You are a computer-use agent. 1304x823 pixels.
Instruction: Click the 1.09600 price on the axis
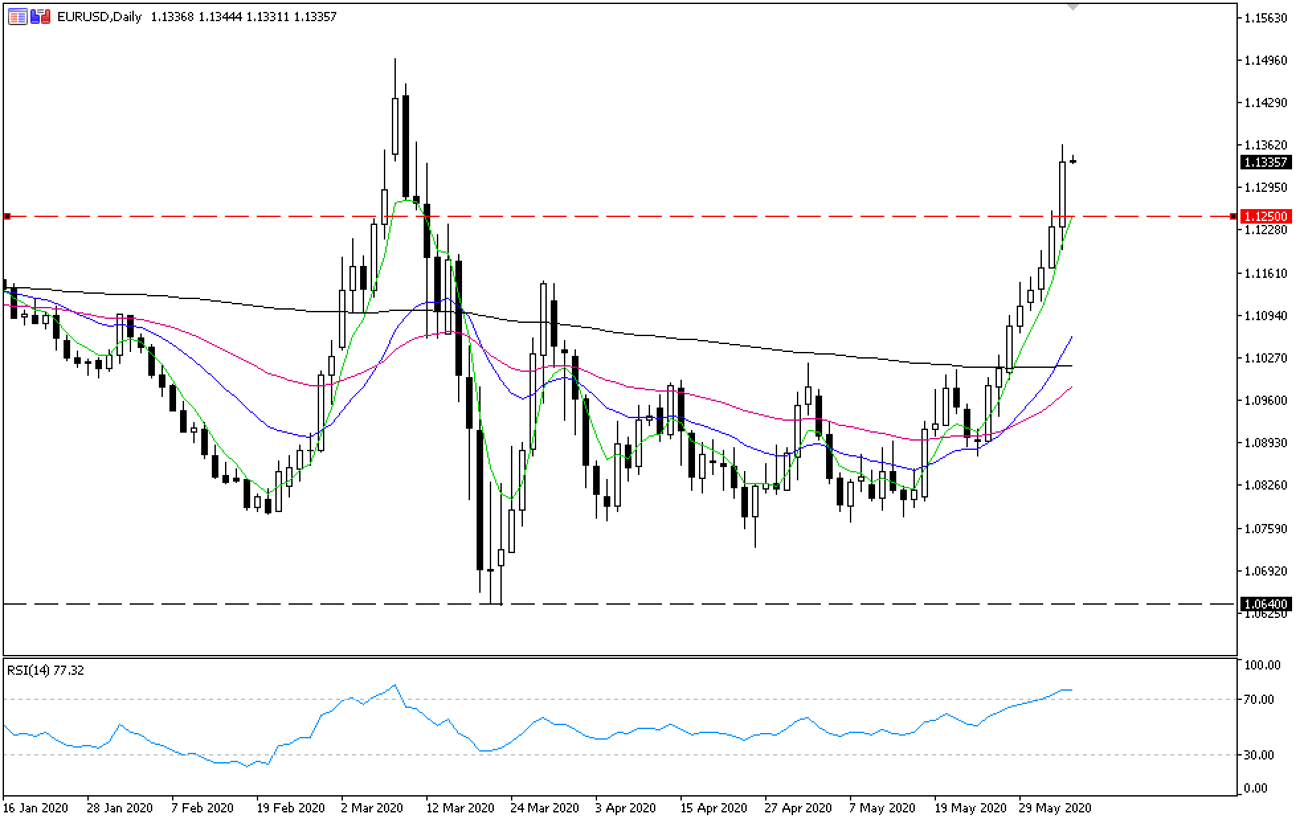(x=1266, y=400)
